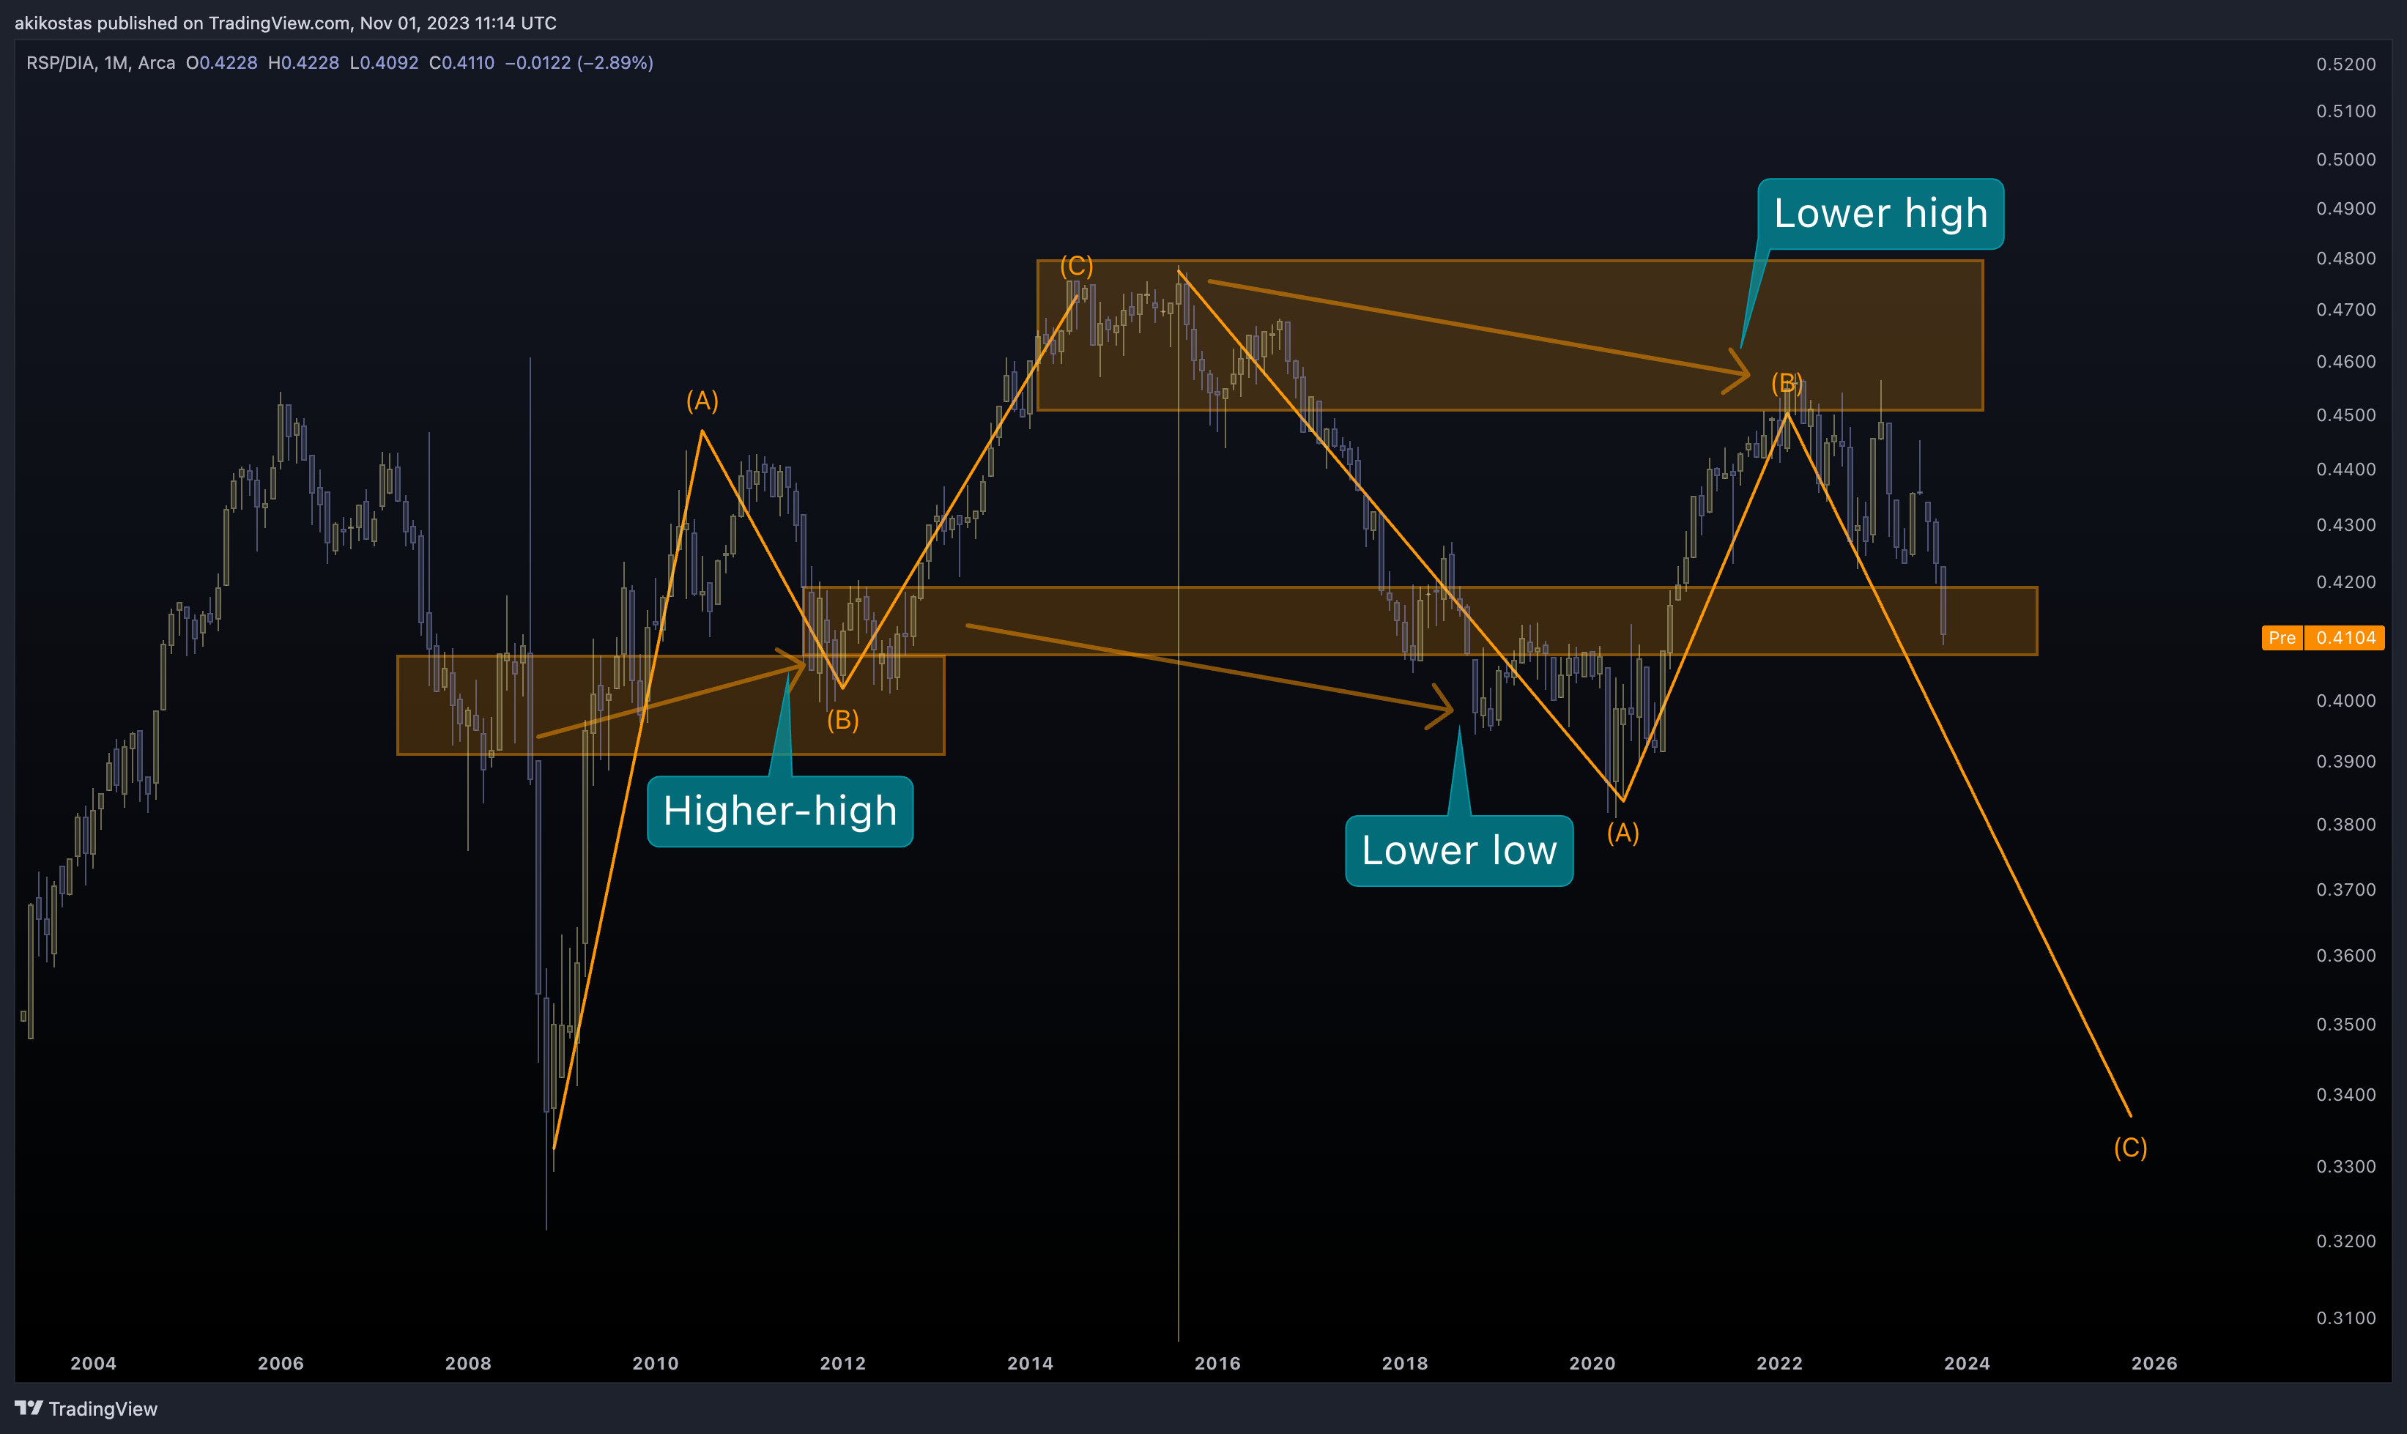Click the 2010 time axis label
The image size is (2407, 1434).
coord(655,1364)
